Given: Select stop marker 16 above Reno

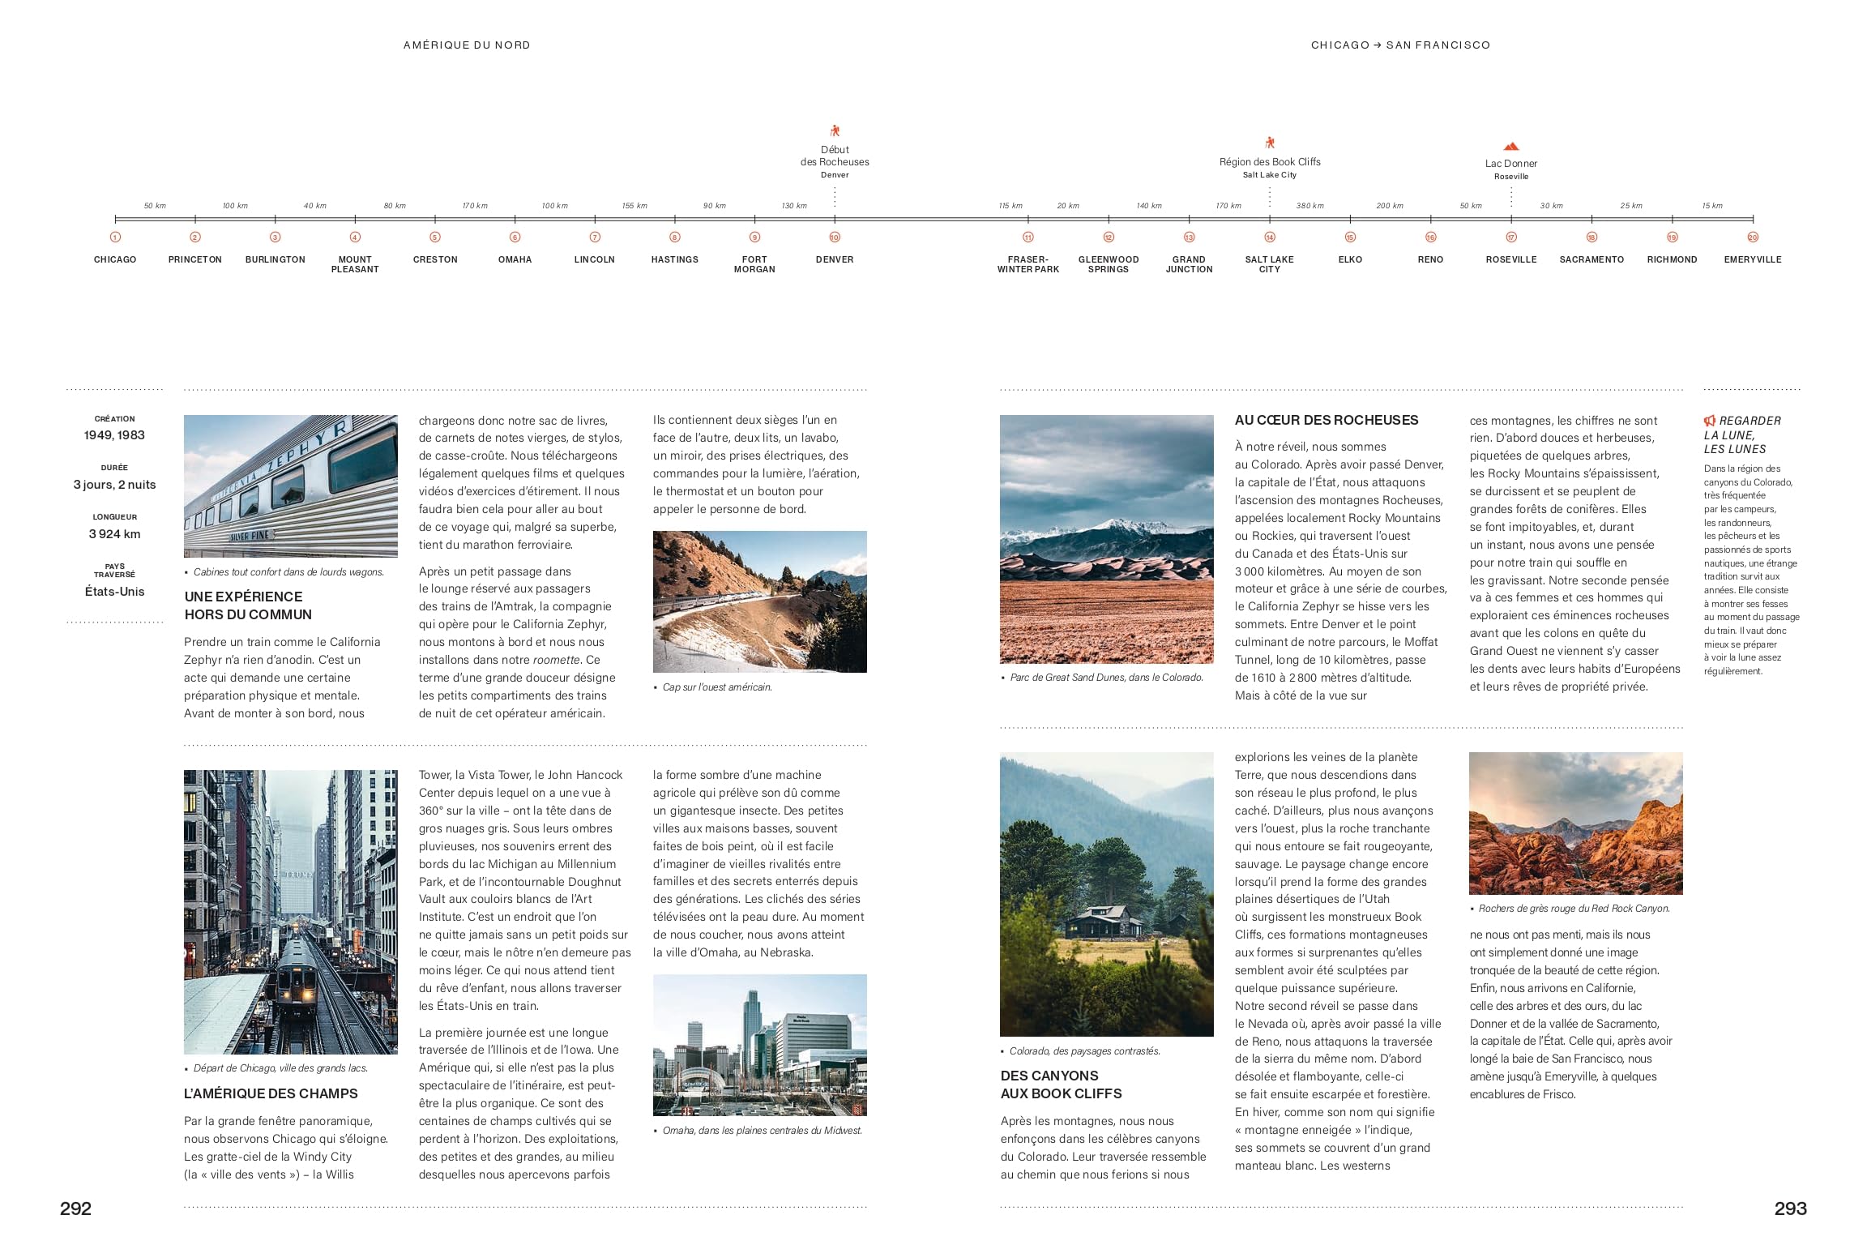Looking at the screenshot, I should [x=1431, y=237].
